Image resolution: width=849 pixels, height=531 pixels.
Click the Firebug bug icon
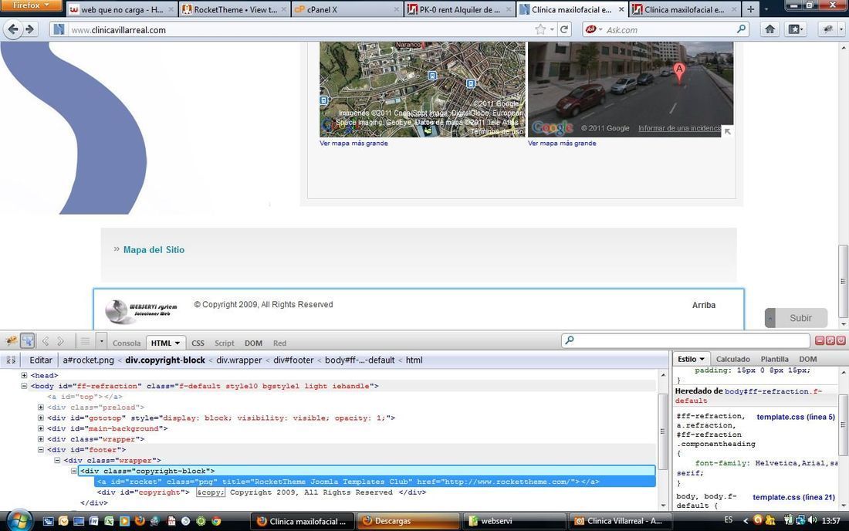tap(11, 341)
